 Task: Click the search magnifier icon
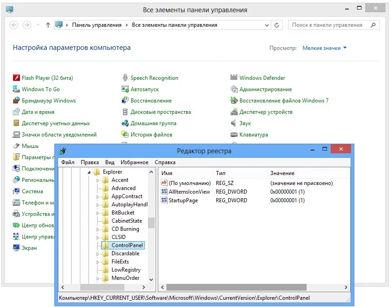pos(373,25)
